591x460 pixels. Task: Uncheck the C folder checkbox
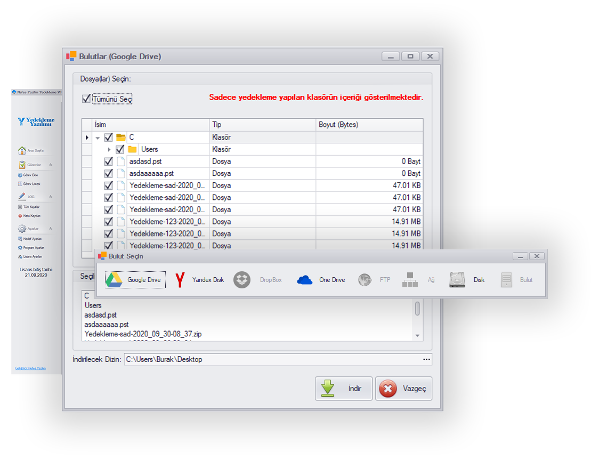point(109,137)
